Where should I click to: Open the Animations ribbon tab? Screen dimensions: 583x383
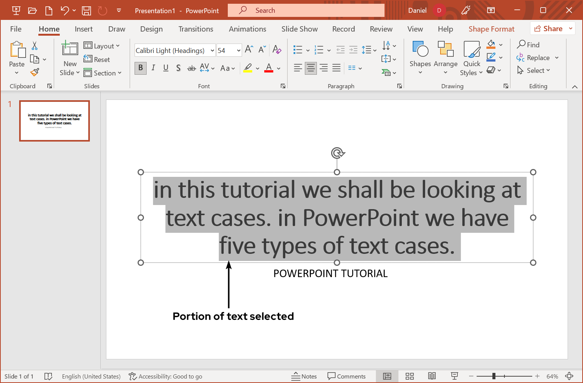247,29
